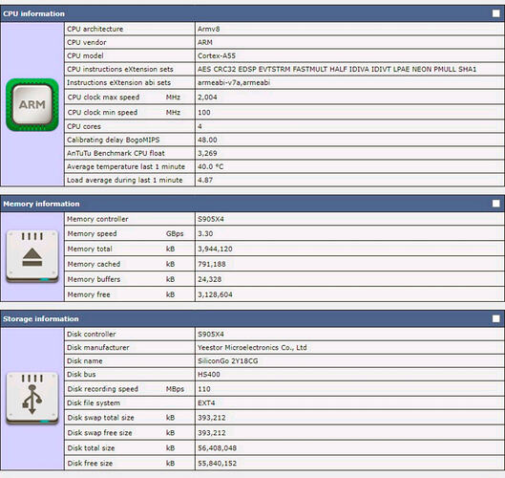This screenshot has height=478, width=505.
Task: Click the CPU information header title
Action: (33, 13)
